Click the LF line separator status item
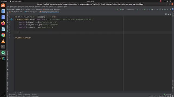The height and width of the screenshot is (97, 174). (x=152, y=96)
